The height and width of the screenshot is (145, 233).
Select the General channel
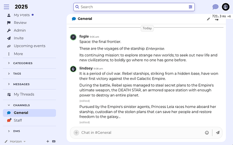pos(29,113)
